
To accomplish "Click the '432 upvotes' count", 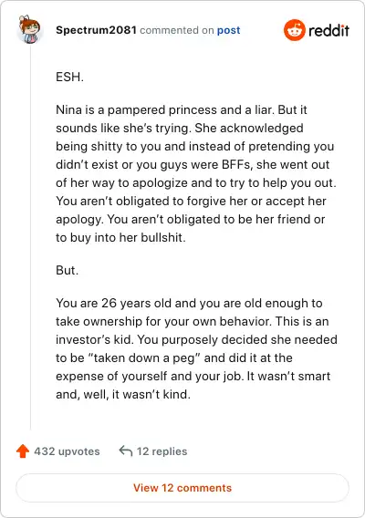I will pyautogui.click(x=67, y=451).
